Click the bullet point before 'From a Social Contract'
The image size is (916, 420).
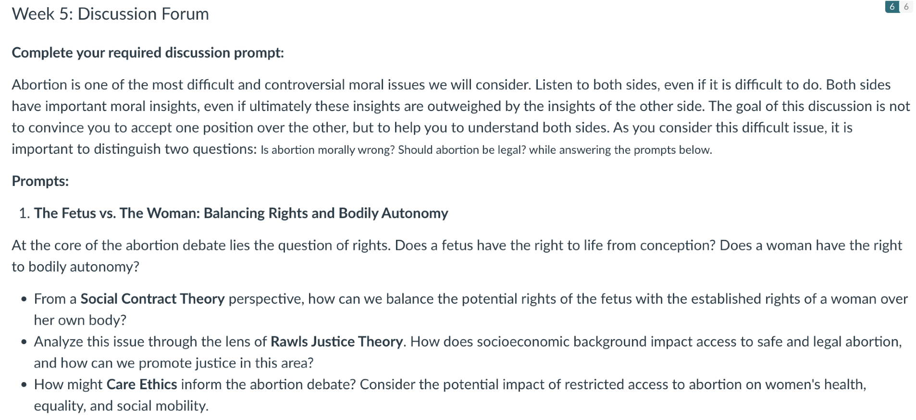coord(24,299)
